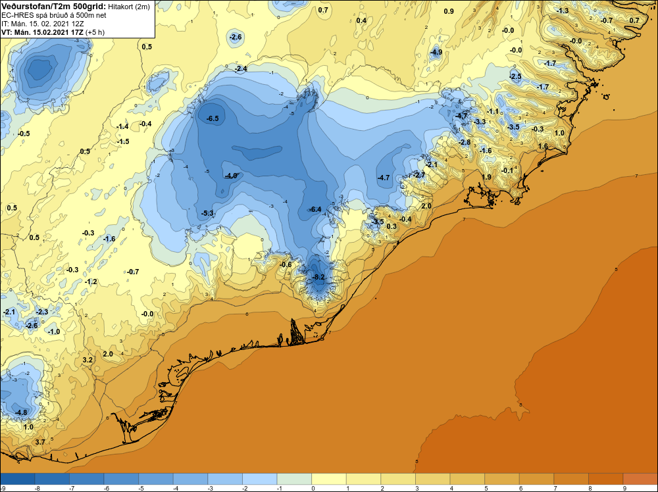Image resolution: width=658 pixels, height=492 pixels.
Task: Click the 1.9 temperature label on the map
Action: pos(486,177)
